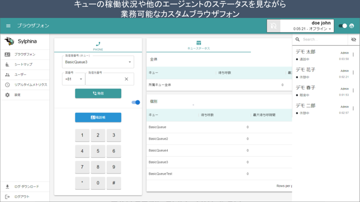Select agent デモ 春子
360x202 pixels.
click(x=306, y=88)
